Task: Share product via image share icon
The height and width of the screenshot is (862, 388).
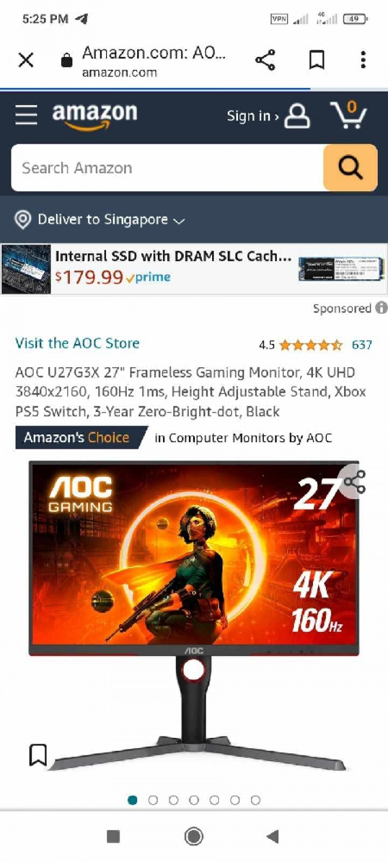Action: [x=354, y=481]
